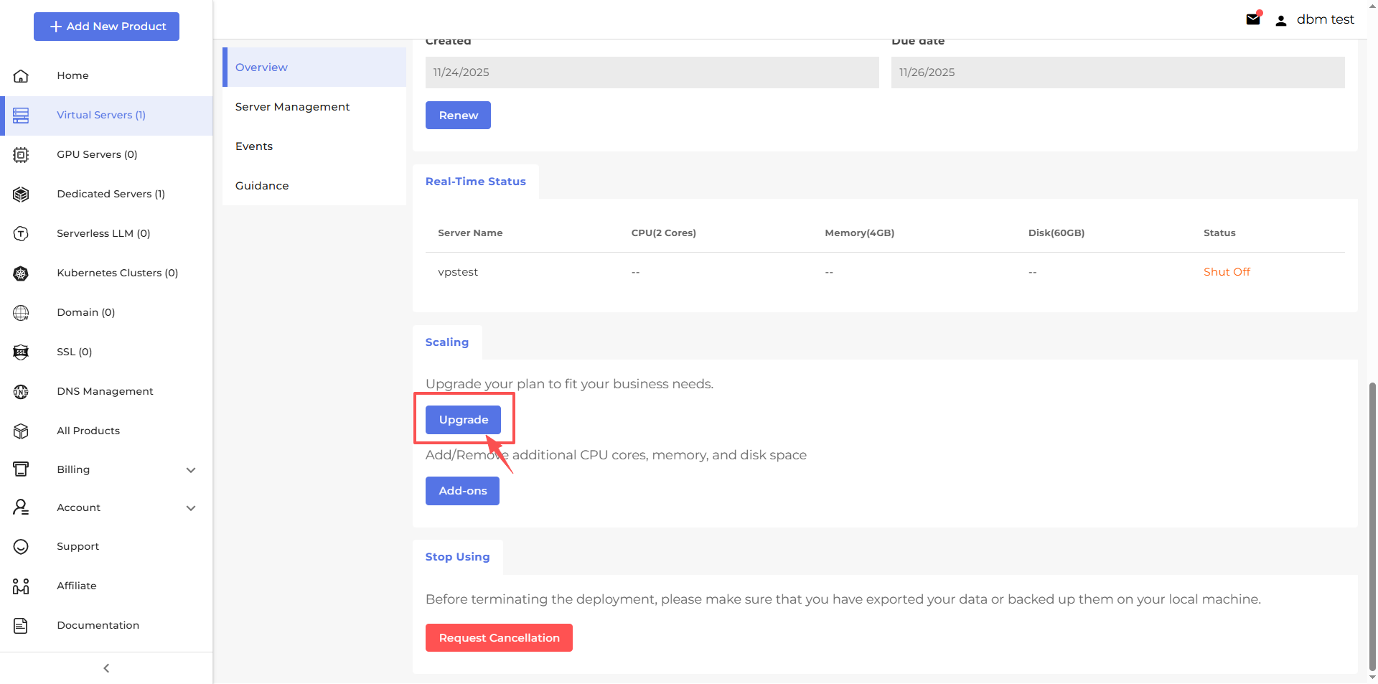This screenshot has width=1378, height=684.
Task: Click the GPU Servers chip icon
Action: tap(21, 154)
